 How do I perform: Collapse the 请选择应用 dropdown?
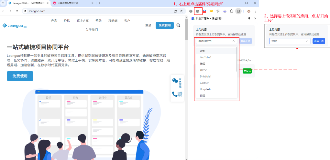(x=216, y=41)
